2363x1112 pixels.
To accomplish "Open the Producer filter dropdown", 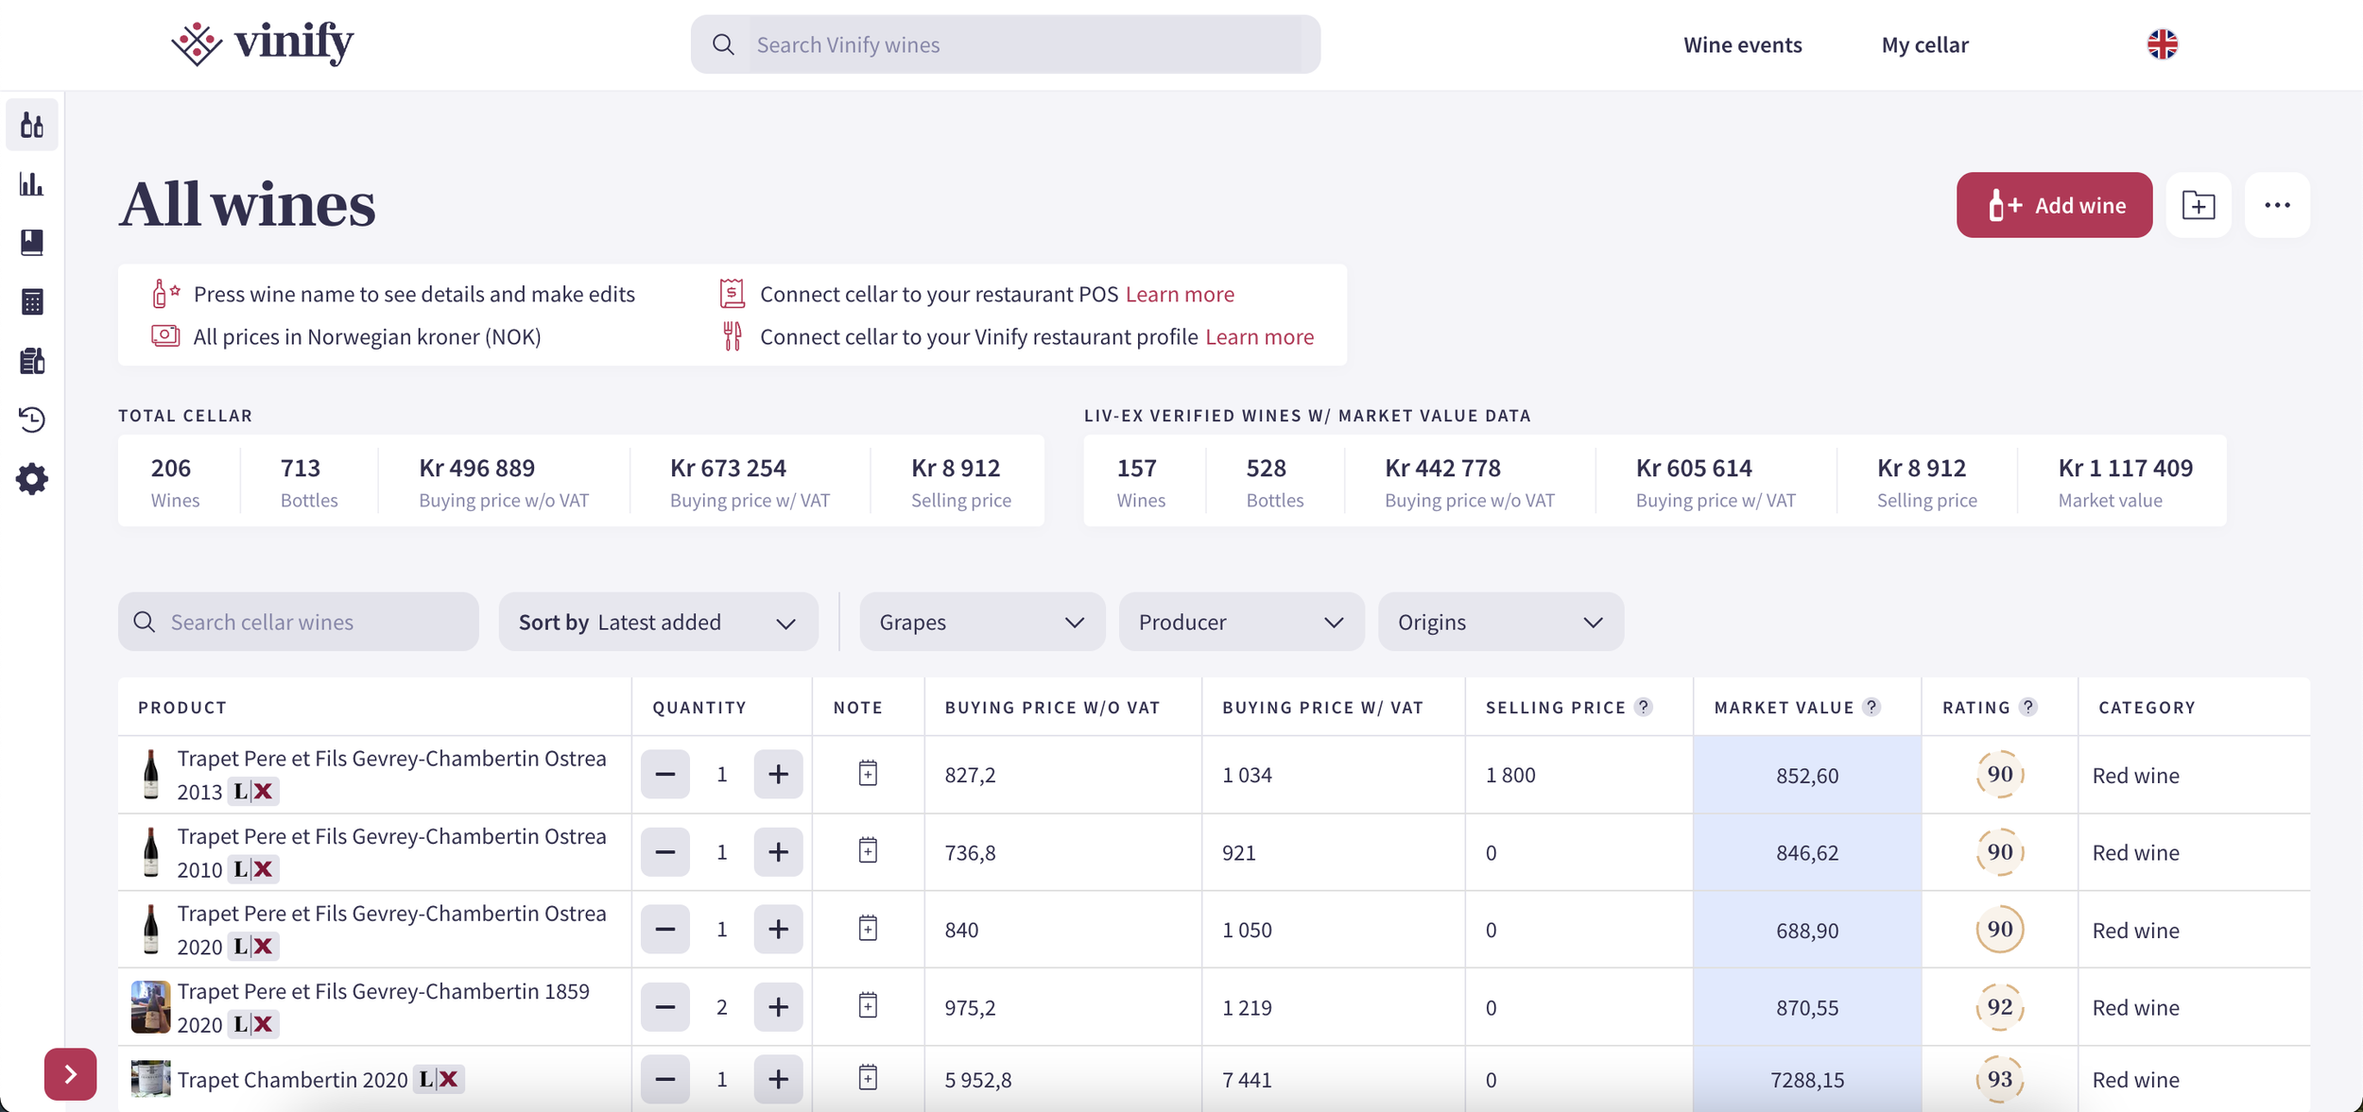I will pos(1241,622).
